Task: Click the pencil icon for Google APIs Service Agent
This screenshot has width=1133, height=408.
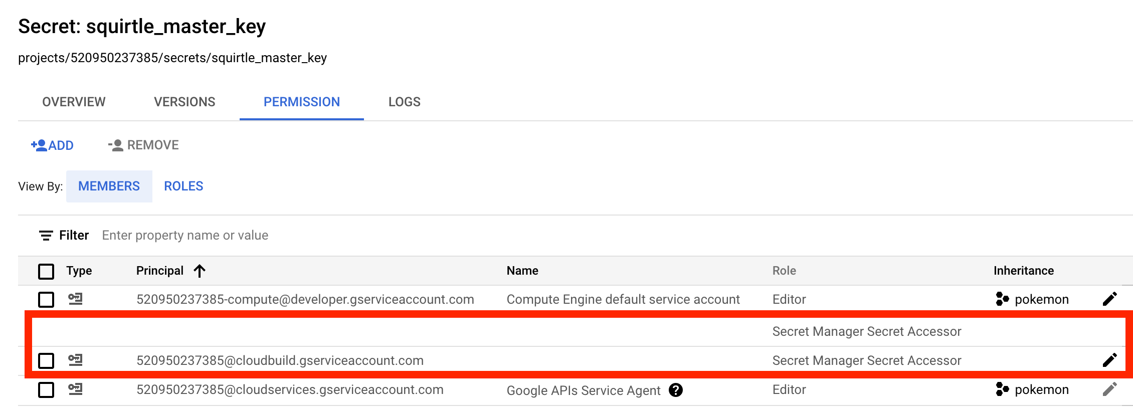Action: tap(1109, 389)
